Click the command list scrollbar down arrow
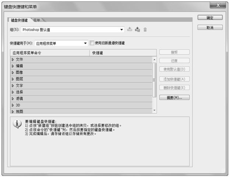 tap(154, 110)
